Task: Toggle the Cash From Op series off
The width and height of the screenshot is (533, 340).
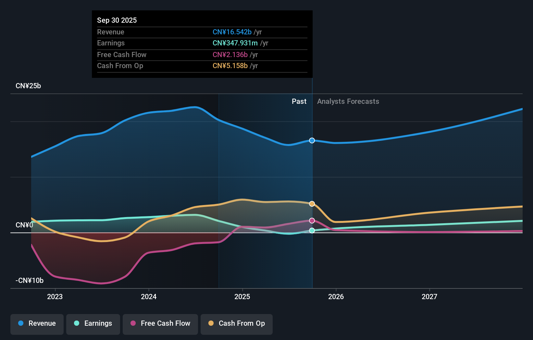Action: coord(236,323)
